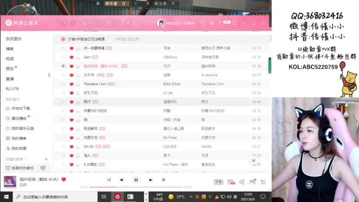The image size is (359, 202).
Task: Add new playlist with plus icon
Action: [46, 159]
